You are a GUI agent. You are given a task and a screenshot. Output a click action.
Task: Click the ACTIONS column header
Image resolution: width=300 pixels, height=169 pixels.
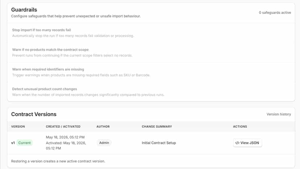tap(240, 127)
